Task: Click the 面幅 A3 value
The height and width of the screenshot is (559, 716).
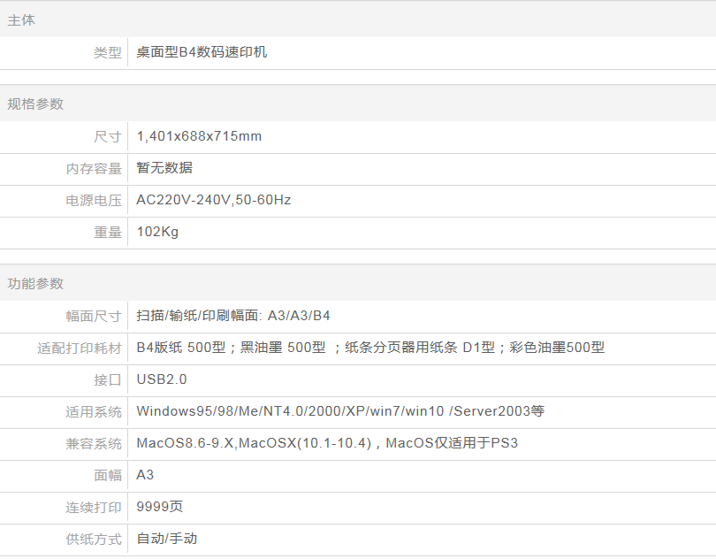Action: pos(145,475)
